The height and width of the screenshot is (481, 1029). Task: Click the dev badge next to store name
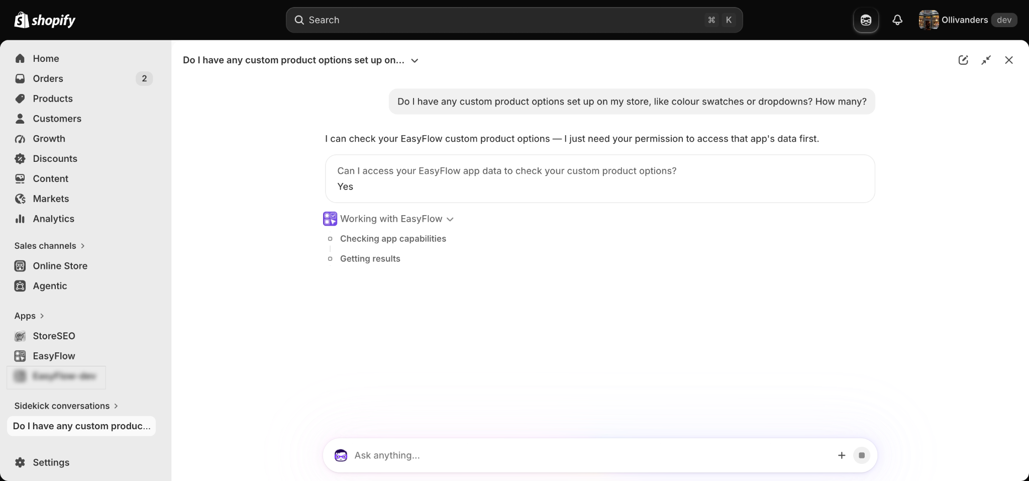(x=1004, y=20)
